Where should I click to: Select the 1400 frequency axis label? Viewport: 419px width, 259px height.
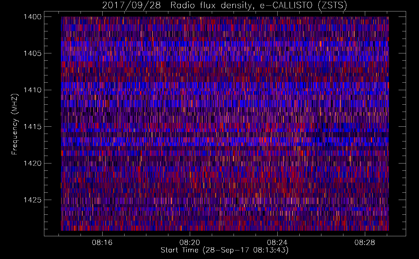(x=32, y=17)
